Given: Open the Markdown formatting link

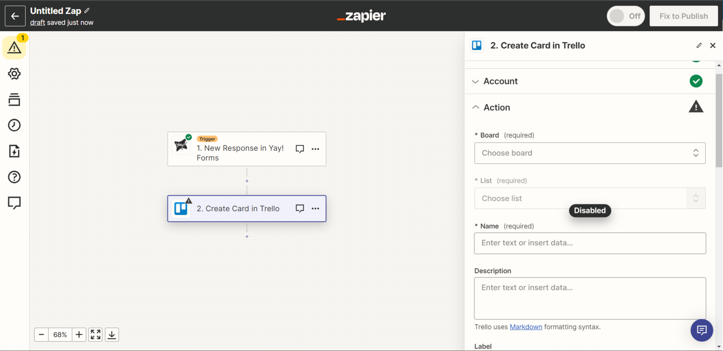Looking at the screenshot, I should [526, 327].
